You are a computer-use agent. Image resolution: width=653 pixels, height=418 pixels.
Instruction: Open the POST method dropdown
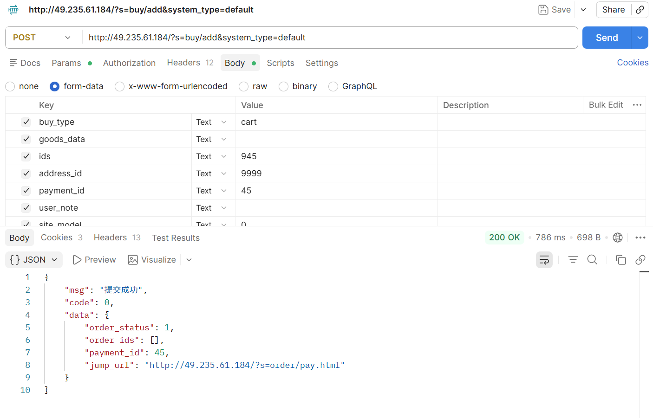(x=42, y=38)
